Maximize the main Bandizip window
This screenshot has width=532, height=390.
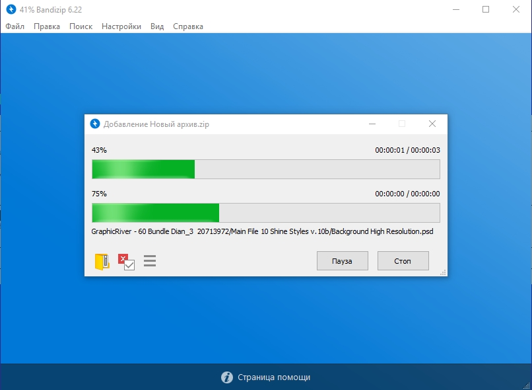(x=486, y=9)
